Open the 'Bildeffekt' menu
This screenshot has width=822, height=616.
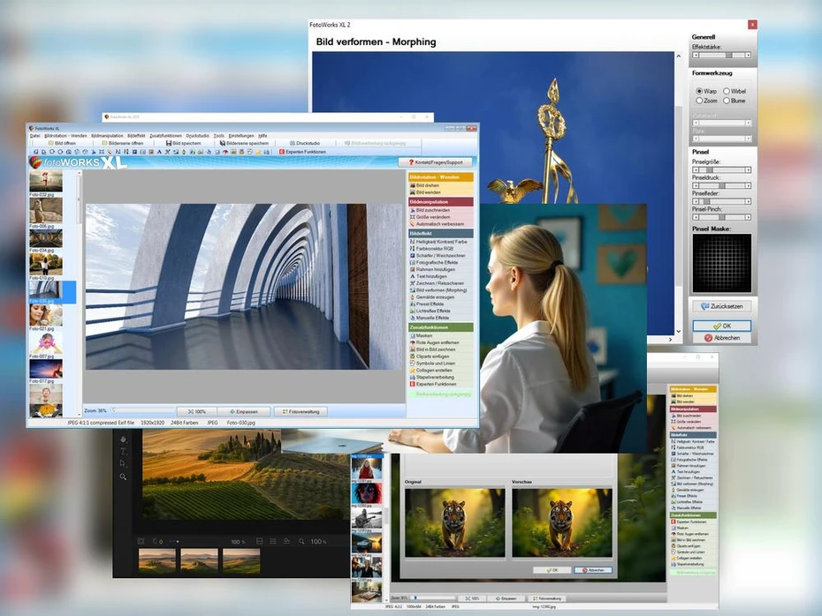(136, 135)
